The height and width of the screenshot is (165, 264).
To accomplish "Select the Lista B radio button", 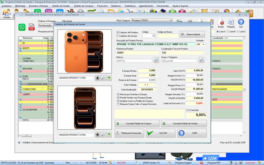I will coord(228,32).
